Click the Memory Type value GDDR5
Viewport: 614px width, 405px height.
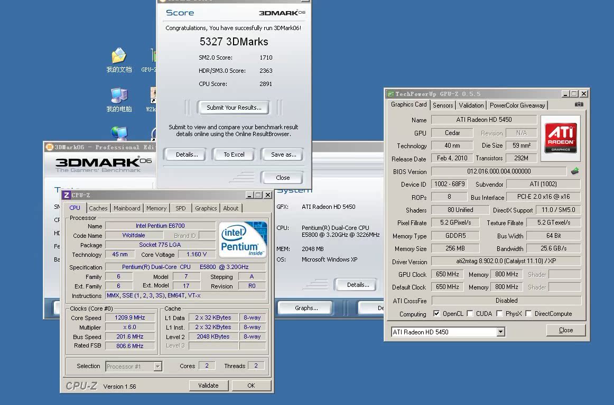[x=455, y=236]
